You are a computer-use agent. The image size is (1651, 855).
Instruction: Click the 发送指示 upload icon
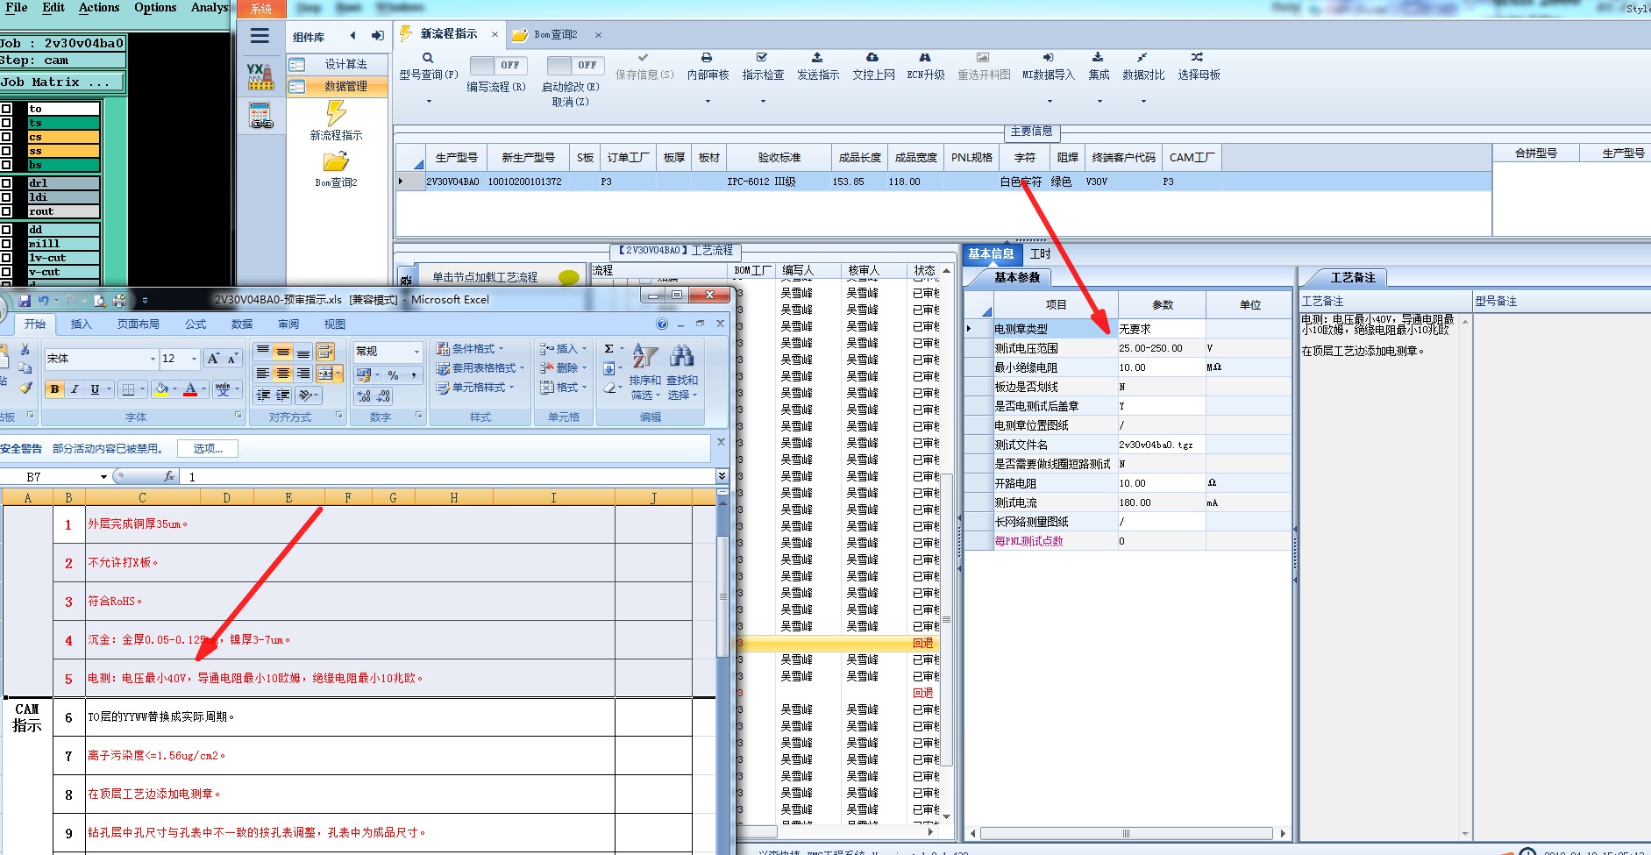pos(817,57)
